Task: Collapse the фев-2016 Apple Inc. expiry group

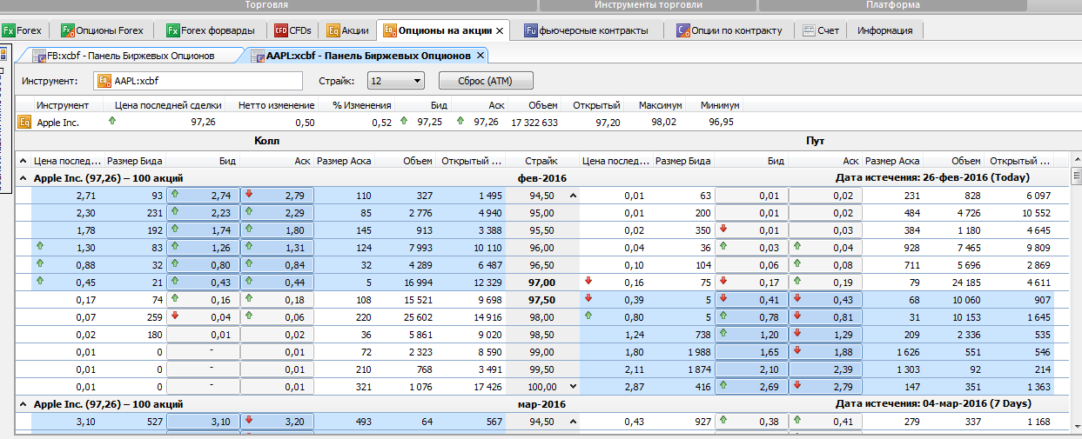Action: pyautogui.click(x=23, y=177)
